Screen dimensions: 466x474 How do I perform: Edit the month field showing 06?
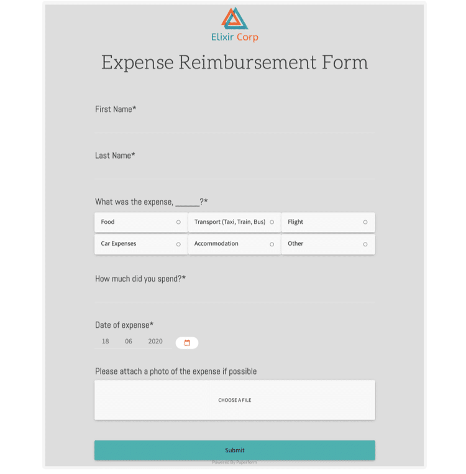point(129,342)
